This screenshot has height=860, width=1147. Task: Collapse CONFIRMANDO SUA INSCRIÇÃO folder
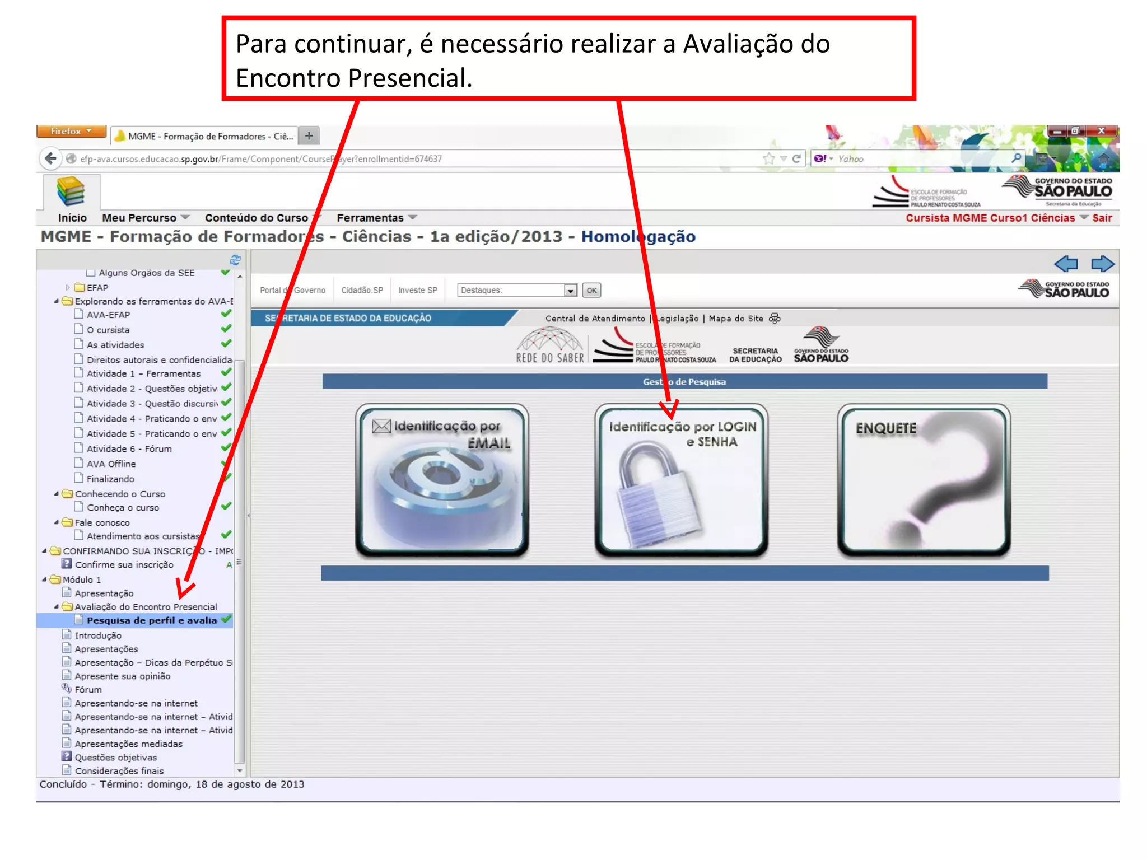coord(44,550)
